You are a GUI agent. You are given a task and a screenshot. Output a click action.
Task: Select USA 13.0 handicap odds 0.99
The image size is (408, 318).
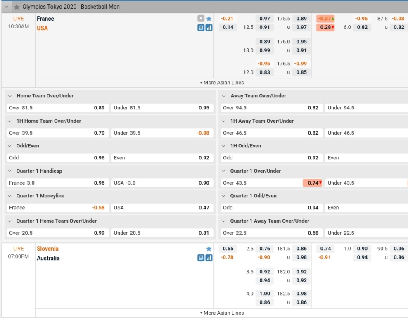point(265,50)
